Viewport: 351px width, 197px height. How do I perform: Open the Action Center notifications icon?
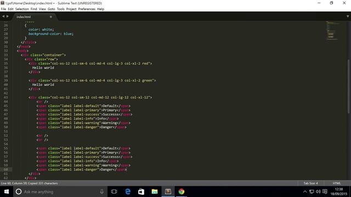pyautogui.click(x=325, y=192)
